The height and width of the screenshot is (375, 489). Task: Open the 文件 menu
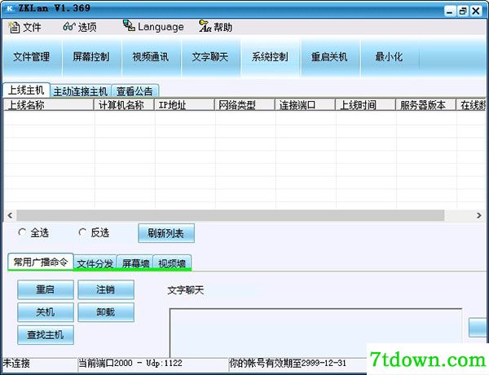click(24, 27)
